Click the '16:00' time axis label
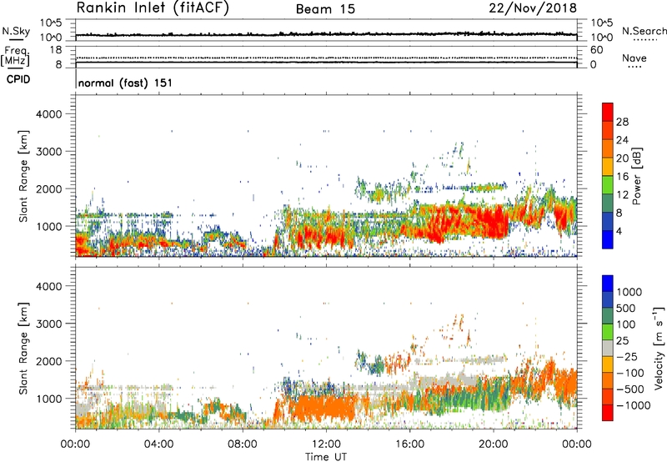This screenshot has height=462, width=667. click(409, 444)
